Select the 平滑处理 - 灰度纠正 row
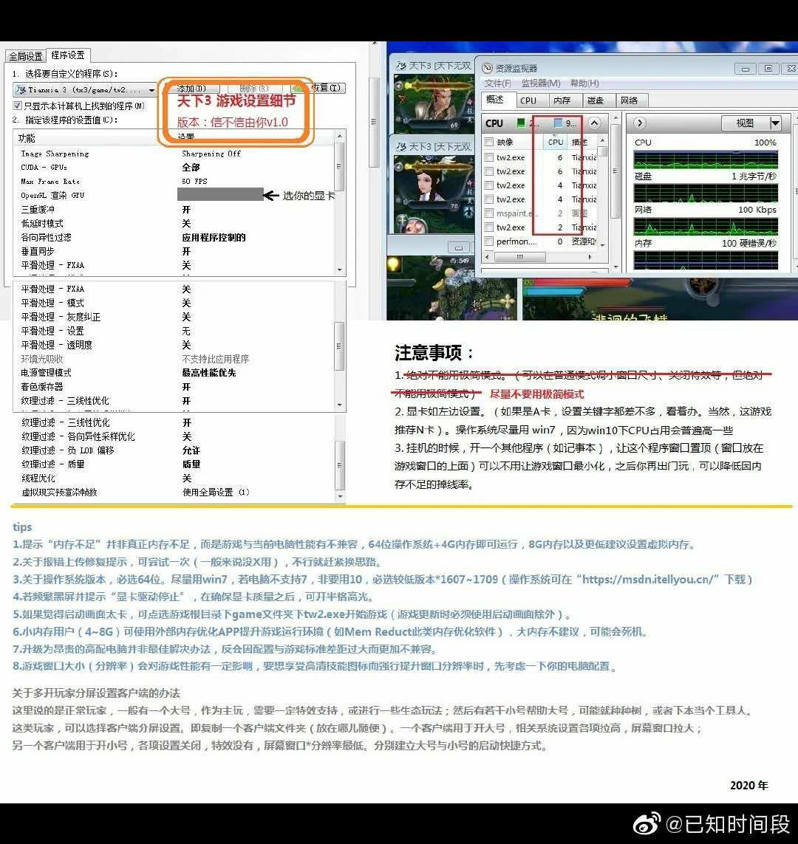Image resolution: width=798 pixels, height=844 pixels. (x=175, y=317)
